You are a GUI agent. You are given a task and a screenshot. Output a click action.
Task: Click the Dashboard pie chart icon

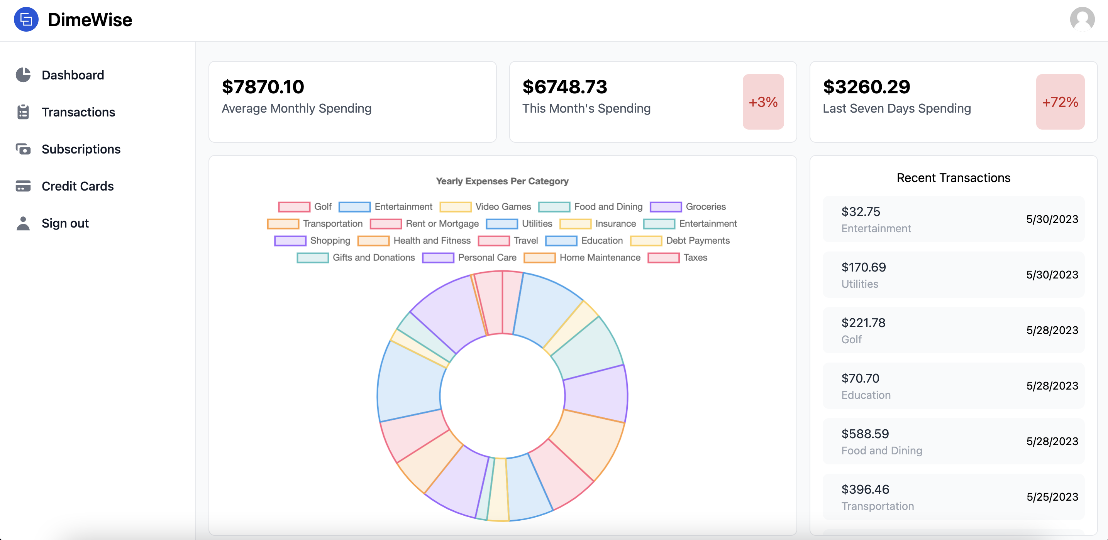(x=23, y=75)
